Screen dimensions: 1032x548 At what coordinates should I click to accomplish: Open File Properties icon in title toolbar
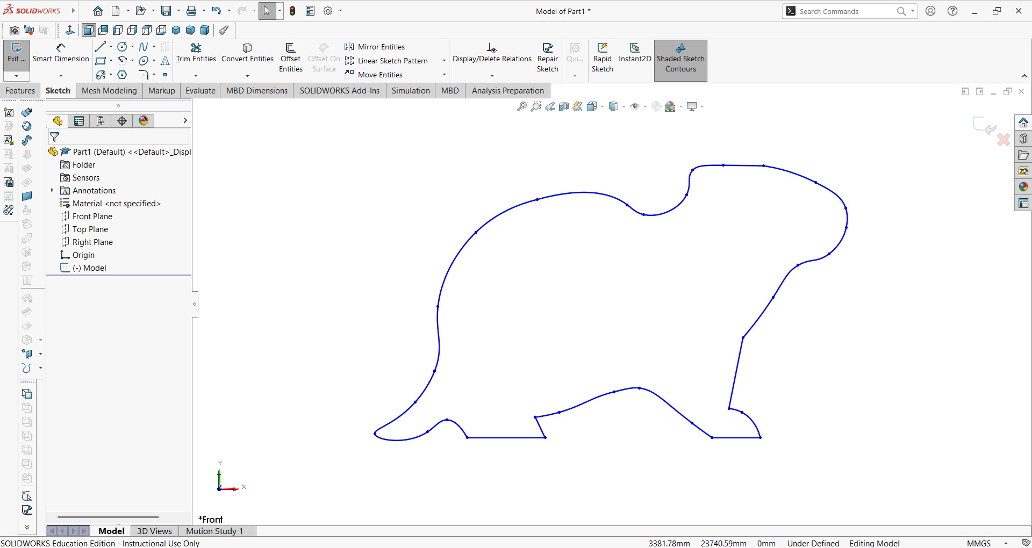tap(310, 11)
